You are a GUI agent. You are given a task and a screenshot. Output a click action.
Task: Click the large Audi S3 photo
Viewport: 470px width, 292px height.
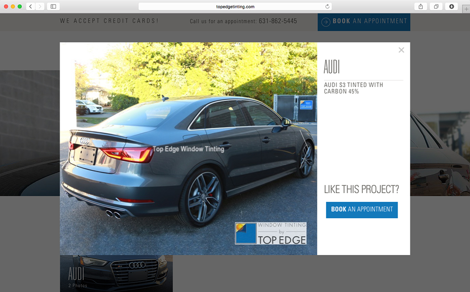pyautogui.click(x=188, y=148)
